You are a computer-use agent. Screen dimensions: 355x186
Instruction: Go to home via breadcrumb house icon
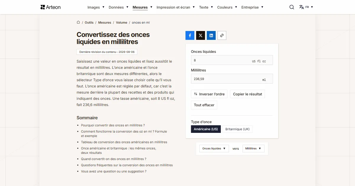(x=78, y=22)
